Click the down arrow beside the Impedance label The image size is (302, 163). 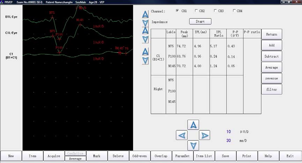coord(145,23)
